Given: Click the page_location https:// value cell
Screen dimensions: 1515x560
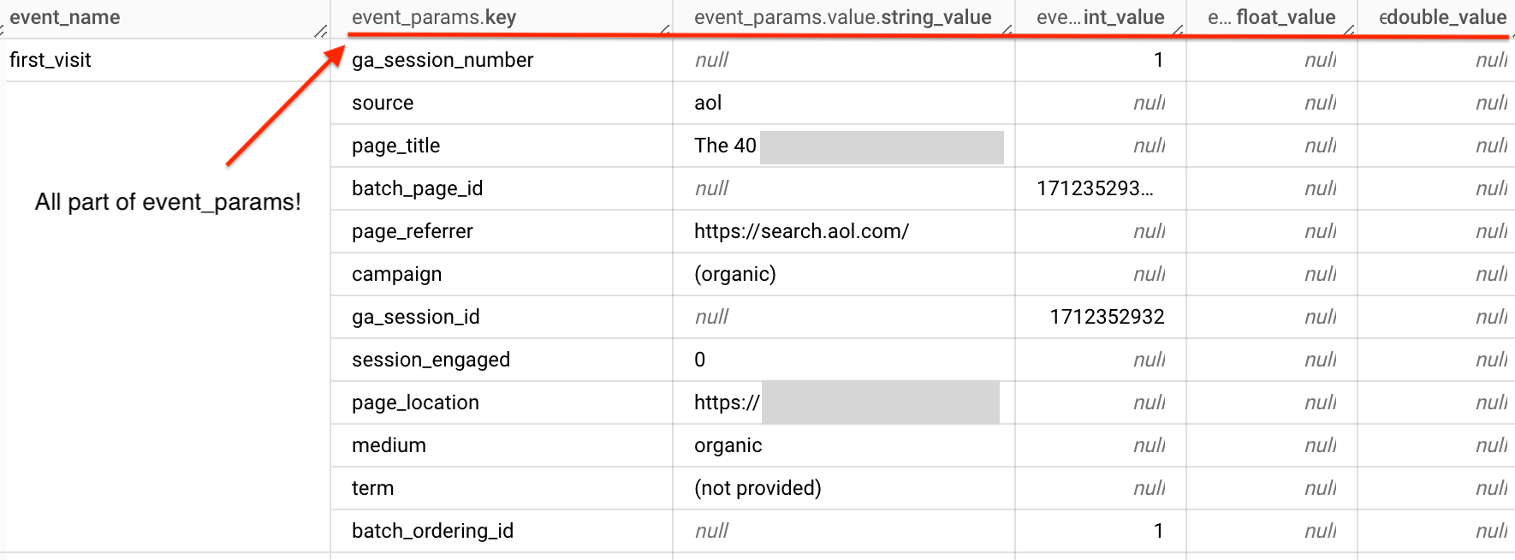Looking at the screenshot, I should point(727,402).
